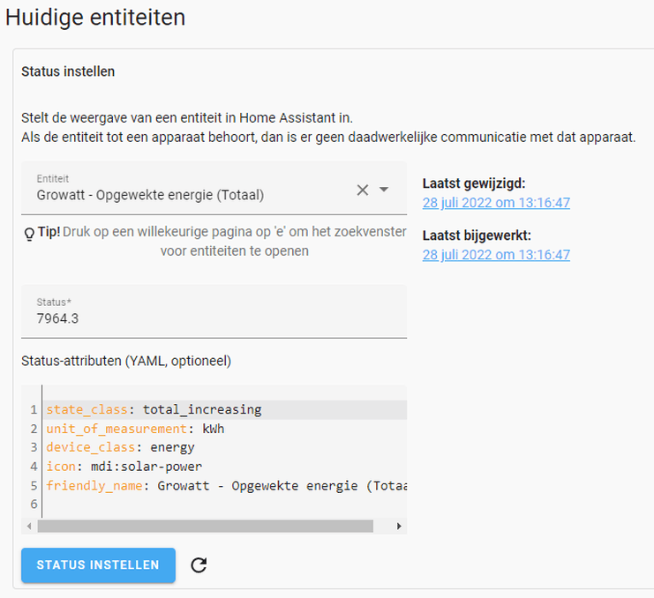The height and width of the screenshot is (598, 654).
Task: Focus the Status field showing 7964.3
Action: (212, 318)
